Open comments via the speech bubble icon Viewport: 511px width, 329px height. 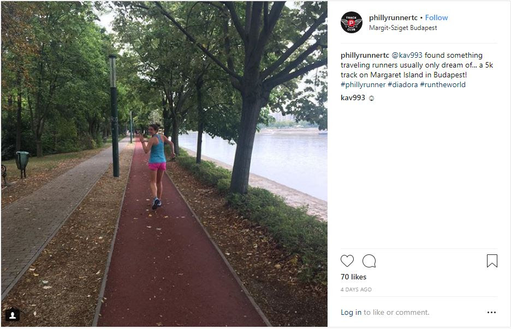(369, 261)
